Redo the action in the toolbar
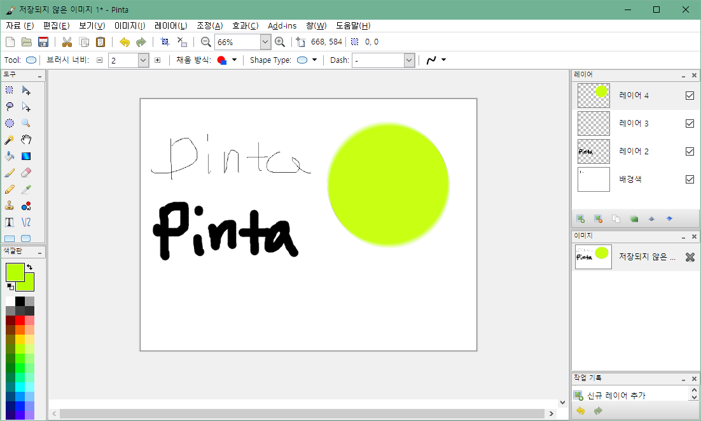This screenshot has height=421, width=701. pos(141,42)
